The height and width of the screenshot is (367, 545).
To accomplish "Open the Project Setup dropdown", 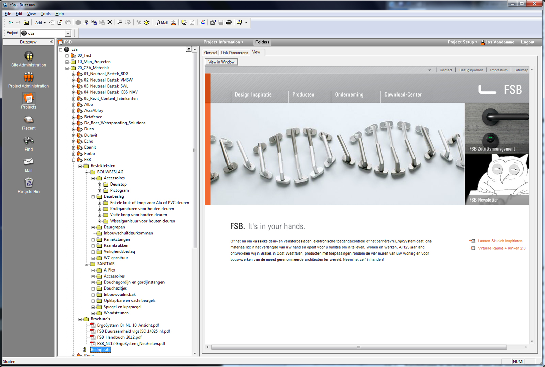I will pos(462,42).
